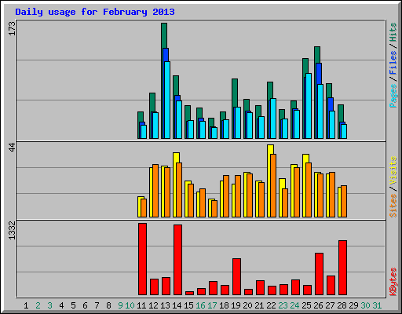Click day label 26 on the x-axis
This screenshot has width=402, height=314.
pos(318,305)
